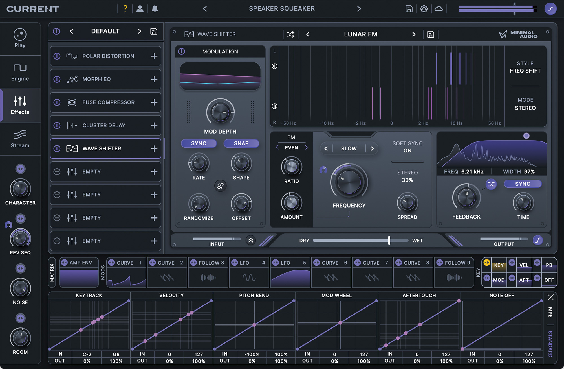Switch ratio from EVEN using right arrow

pos(307,147)
